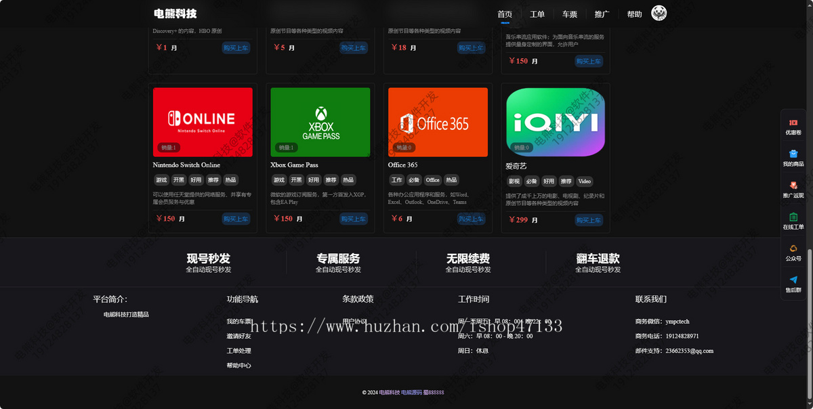Select the Video tag on 爱奇艺 card
813x409 pixels.
click(x=585, y=181)
